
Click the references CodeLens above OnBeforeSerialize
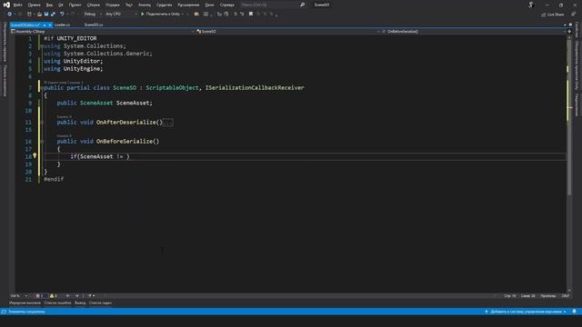[x=64, y=136]
